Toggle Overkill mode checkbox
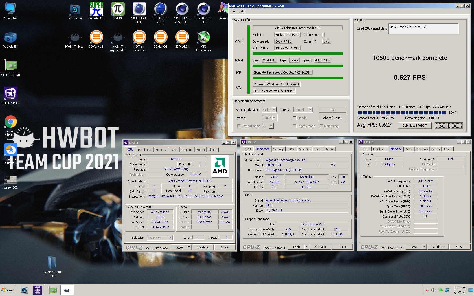The height and width of the screenshot is (296, 474). (x=239, y=126)
